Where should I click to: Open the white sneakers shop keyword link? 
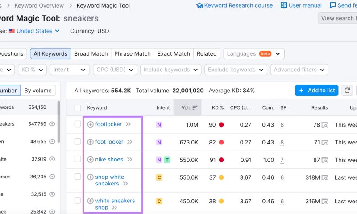pyautogui.click(x=115, y=204)
